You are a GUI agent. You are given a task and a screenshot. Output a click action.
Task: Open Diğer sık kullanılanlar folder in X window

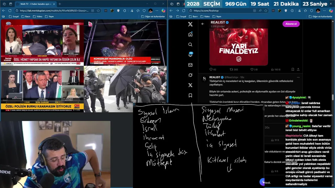(x=320, y=16)
